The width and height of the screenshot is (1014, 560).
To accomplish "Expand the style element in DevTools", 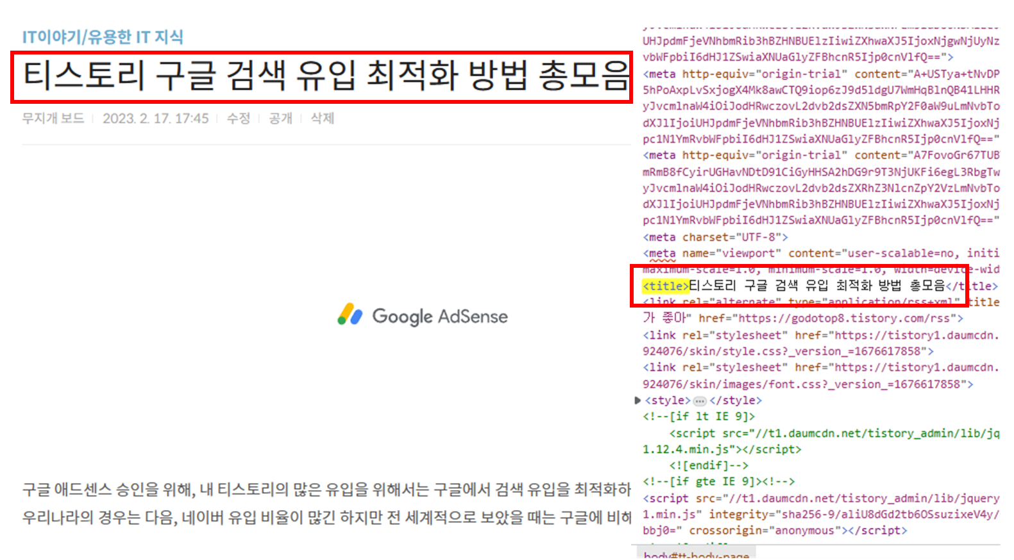I will click(x=638, y=400).
